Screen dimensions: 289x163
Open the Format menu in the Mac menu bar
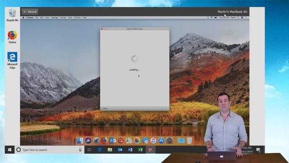[x=63, y=18]
